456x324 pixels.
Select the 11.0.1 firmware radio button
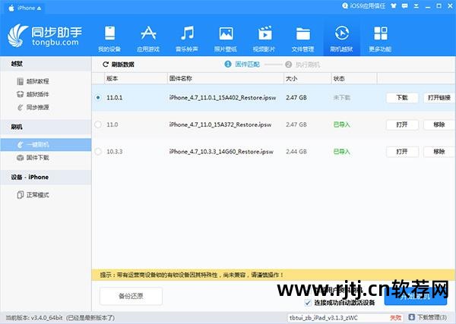click(x=98, y=98)
